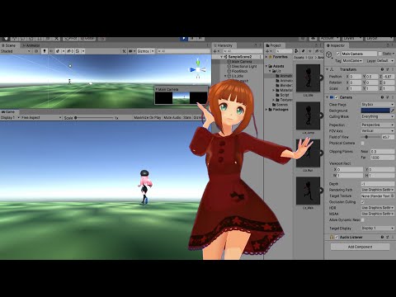Viewport: 396px width, 297px height.
Task: Select the Hierarchy tab
Action: click(224, 45)
